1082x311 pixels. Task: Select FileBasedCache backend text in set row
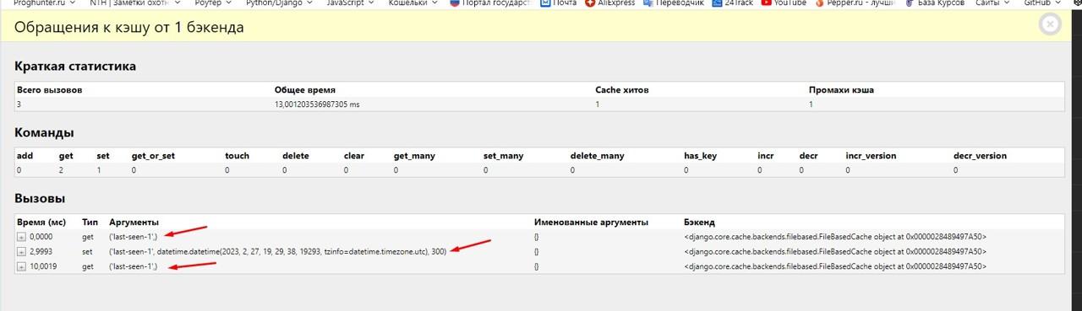point(835,252)
